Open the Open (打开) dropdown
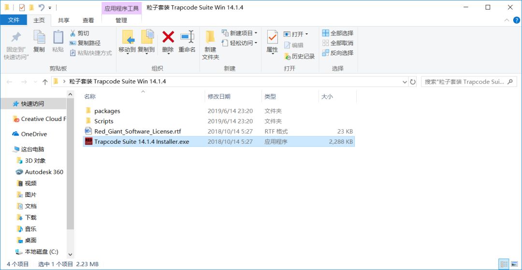This screenshot has height=270, width=522. [296, 34]
